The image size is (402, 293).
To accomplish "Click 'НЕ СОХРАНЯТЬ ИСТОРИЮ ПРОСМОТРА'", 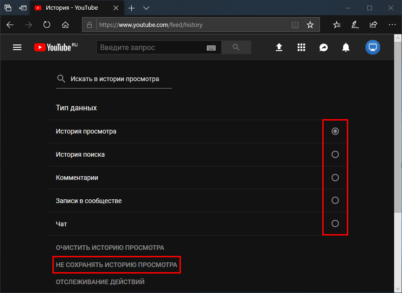I will (x=116, y=265).
